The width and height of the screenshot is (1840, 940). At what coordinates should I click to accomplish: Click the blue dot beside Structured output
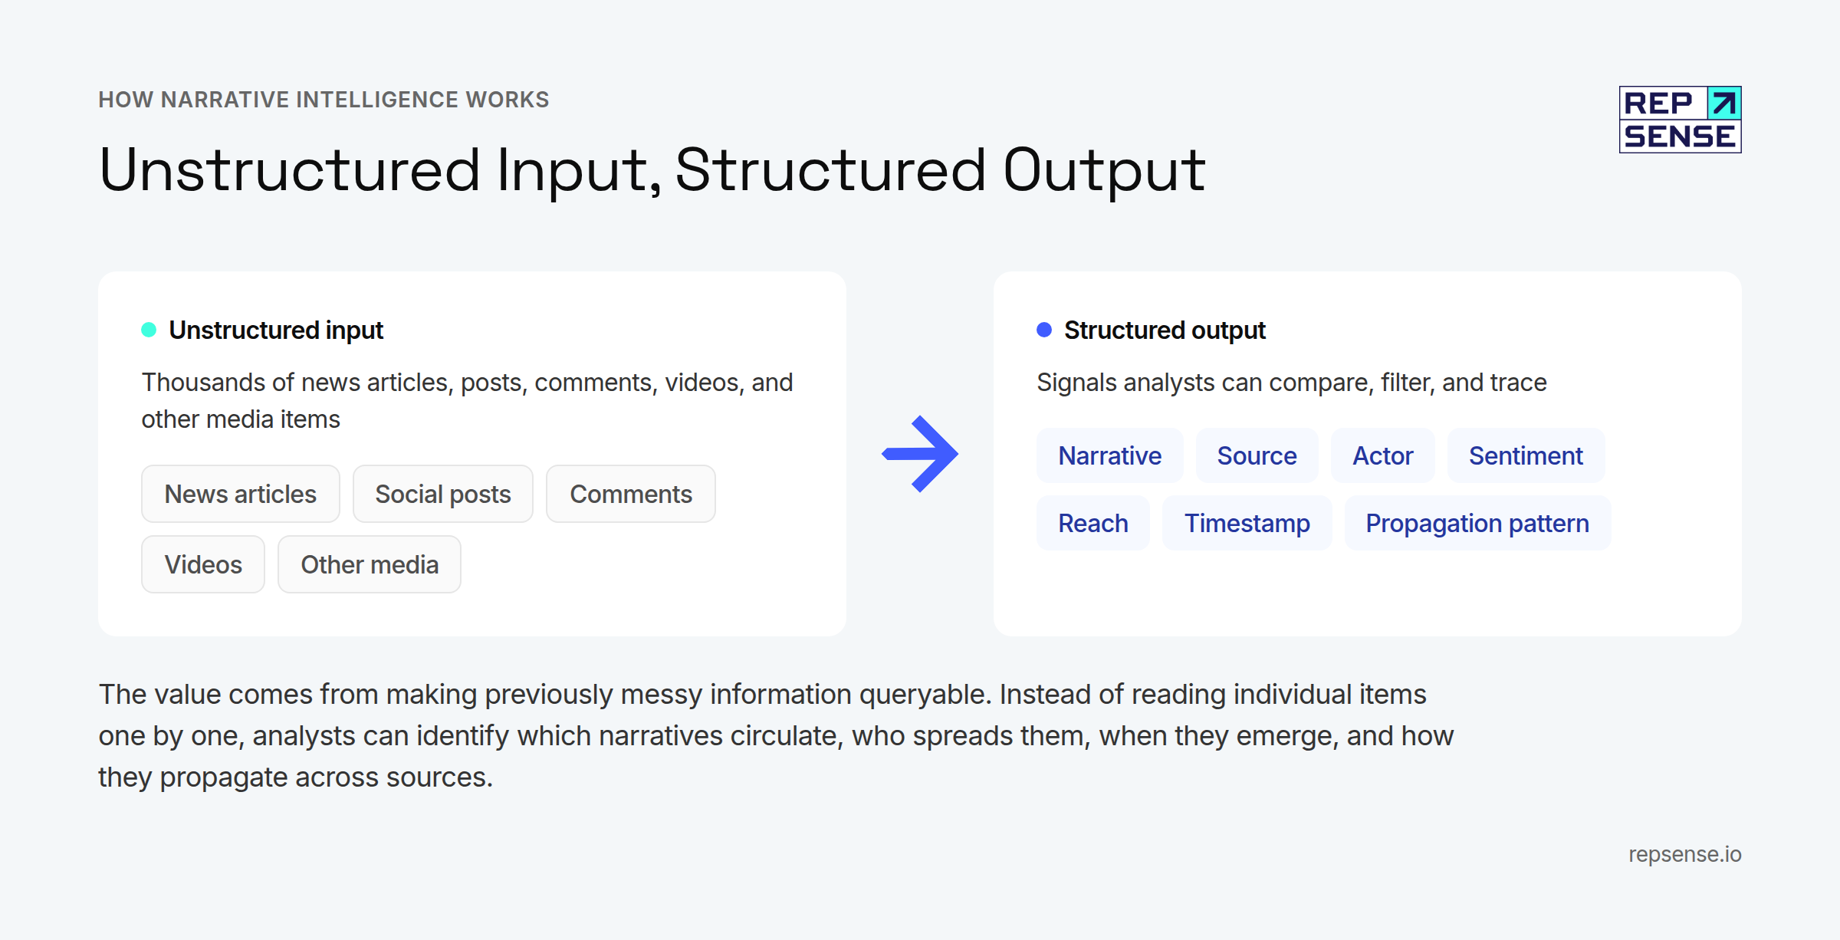tap(1044, 330)
